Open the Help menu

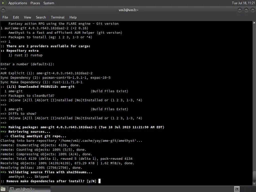click(73, 17)
